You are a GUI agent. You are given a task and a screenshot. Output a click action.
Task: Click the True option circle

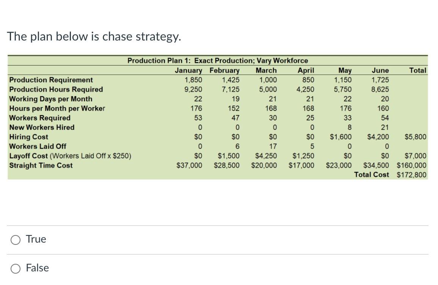click(16, 239)
